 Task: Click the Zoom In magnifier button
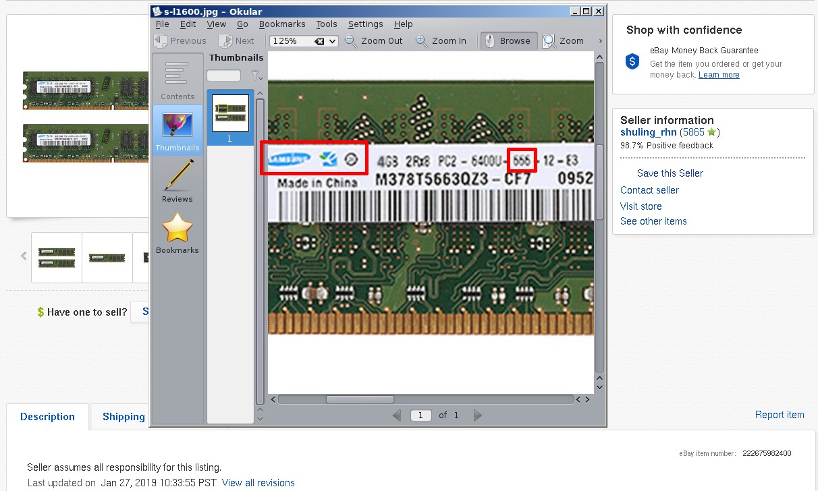click(441, 41)
